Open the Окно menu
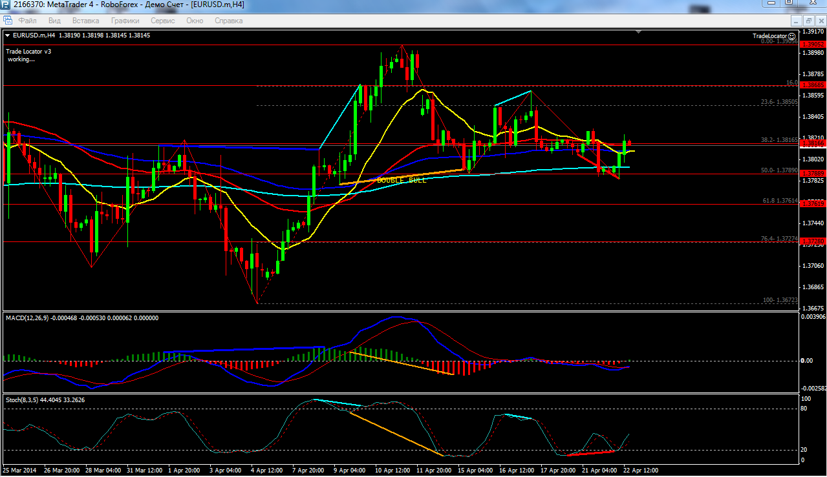 (x=195, y=21)
